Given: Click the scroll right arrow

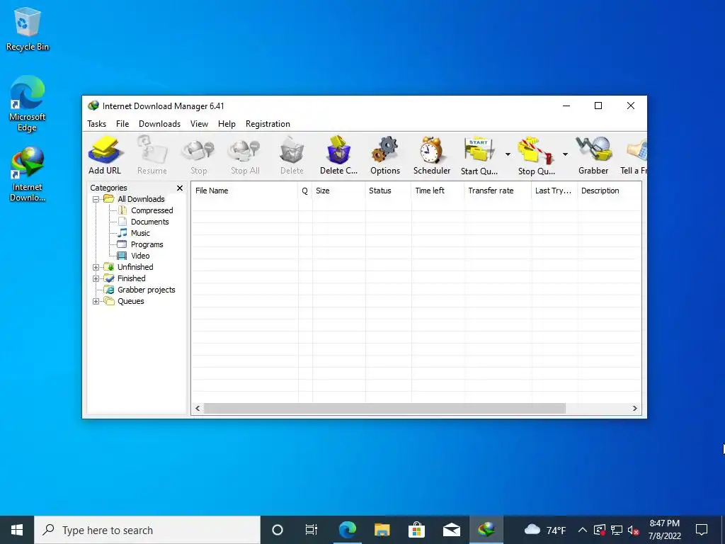Looking at the screenshot, I should coord(635,409).
